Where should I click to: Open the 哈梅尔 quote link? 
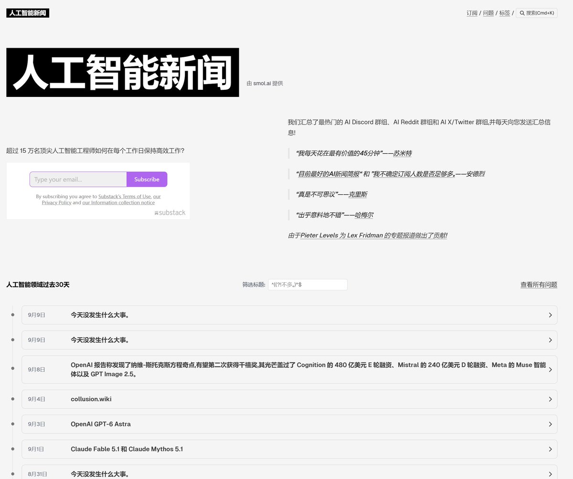364,215
